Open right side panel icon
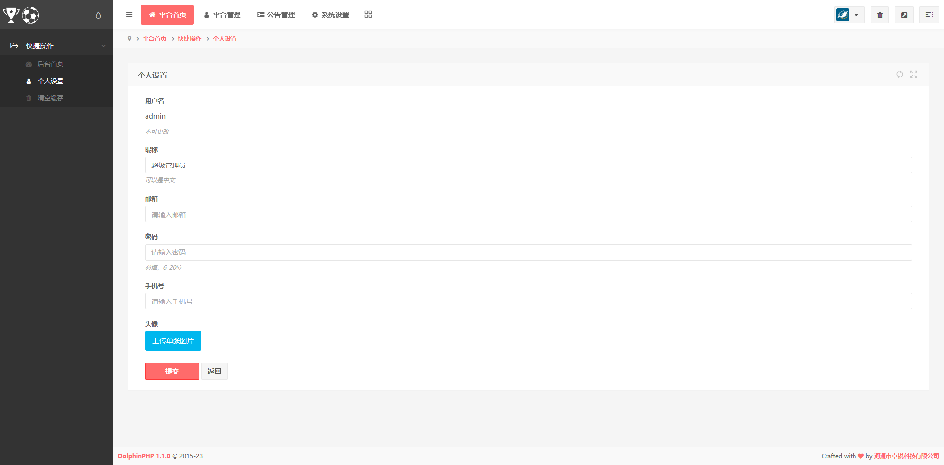The height and width of the screenshot is (465, 944). [929, 15]
